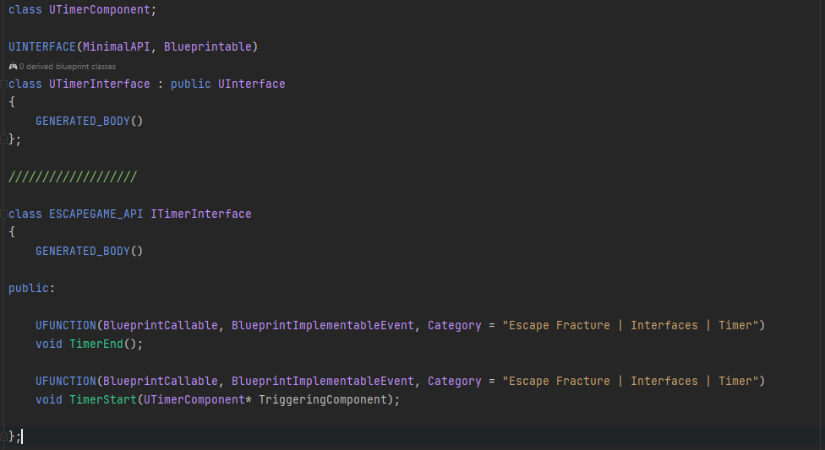Click the category string above TimerStart
The image size is (825, 450).
[x=631, y=381]
